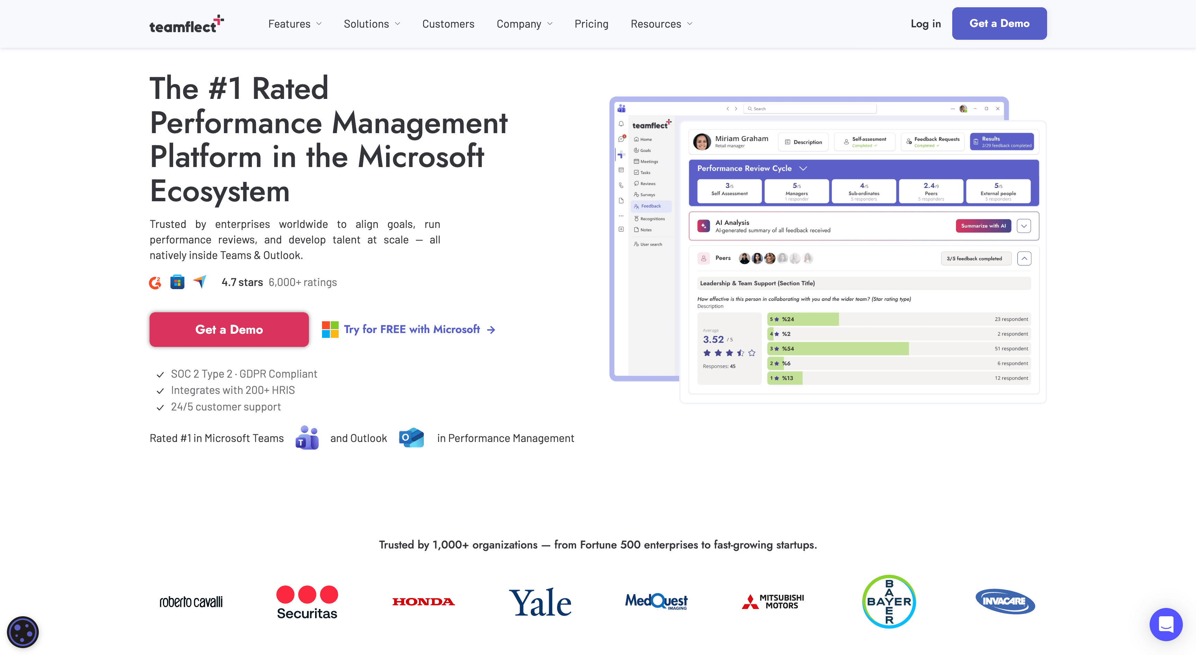1196x655 pixels.
Task: Click the AI Analysis sparkle icon
Action: pos(703,226)
